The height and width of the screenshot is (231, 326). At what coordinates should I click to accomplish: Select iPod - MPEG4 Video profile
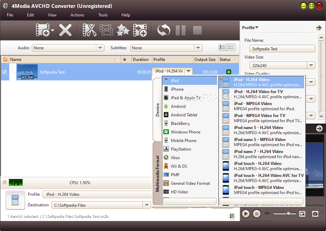pyautogui.click(x=262, y=106)
